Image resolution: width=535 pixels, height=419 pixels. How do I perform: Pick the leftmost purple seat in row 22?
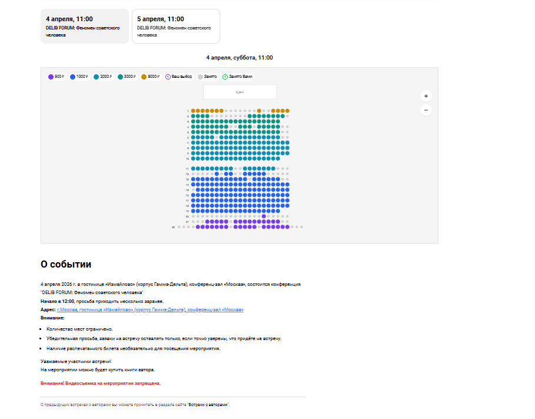[198, 227]
